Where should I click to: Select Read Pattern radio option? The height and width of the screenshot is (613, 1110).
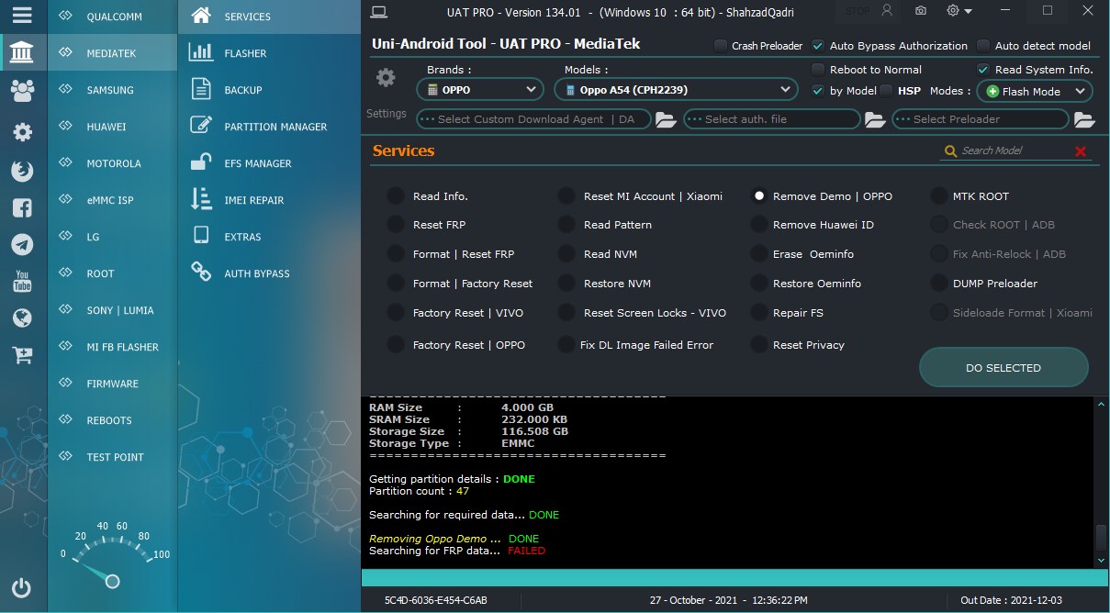click(x=566, y=225)
